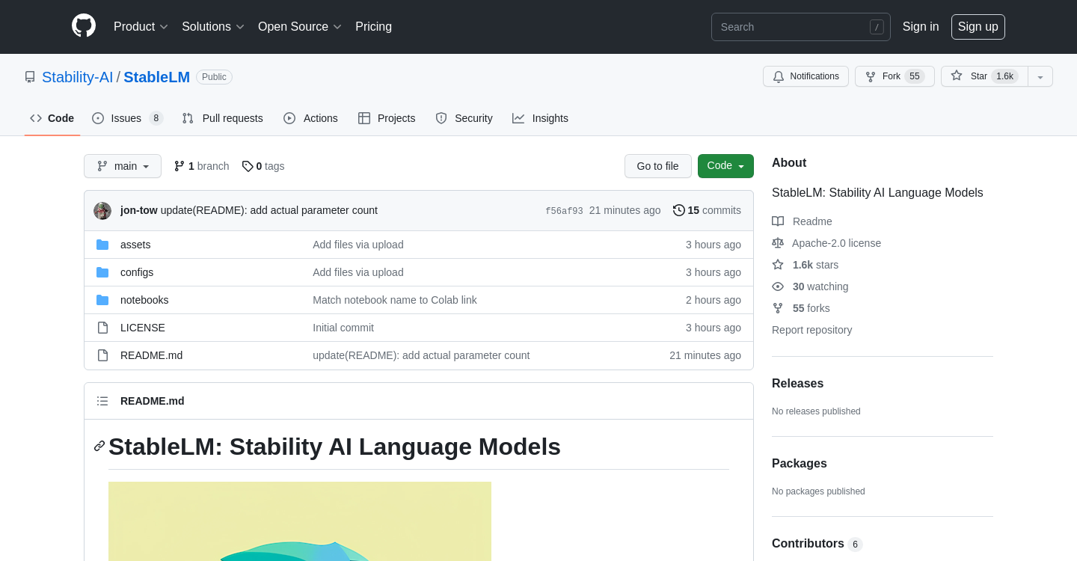This screenshot has height=561, width=1077.
Task: Open the Releases section heading
Action: tap(797, 384)
